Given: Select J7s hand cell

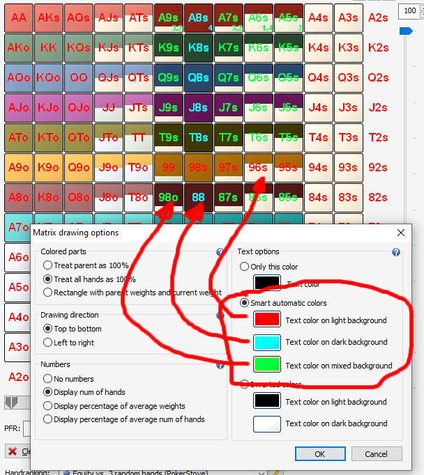Looking at the screenshot, I should (x=229, y=108).
